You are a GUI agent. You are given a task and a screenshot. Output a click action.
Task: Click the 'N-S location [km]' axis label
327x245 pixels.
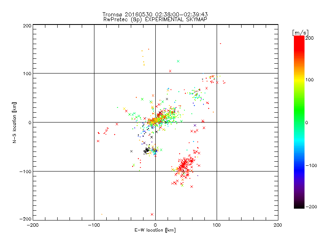click(14, 123)
